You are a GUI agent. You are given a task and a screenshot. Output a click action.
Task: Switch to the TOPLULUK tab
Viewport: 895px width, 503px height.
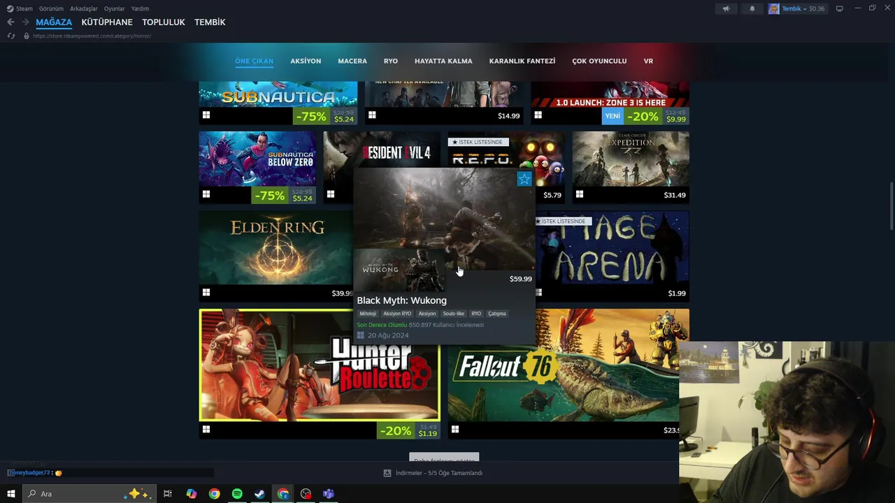[164, 22]
